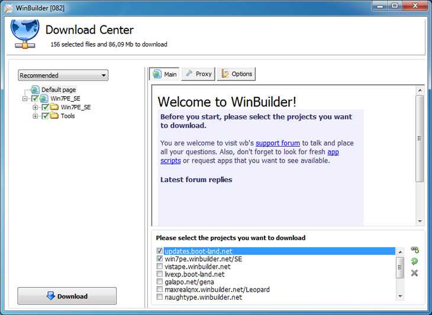Click the WinBuilder title bar app icon
This screenshot has height=315, width=432.
coord(8,8)
